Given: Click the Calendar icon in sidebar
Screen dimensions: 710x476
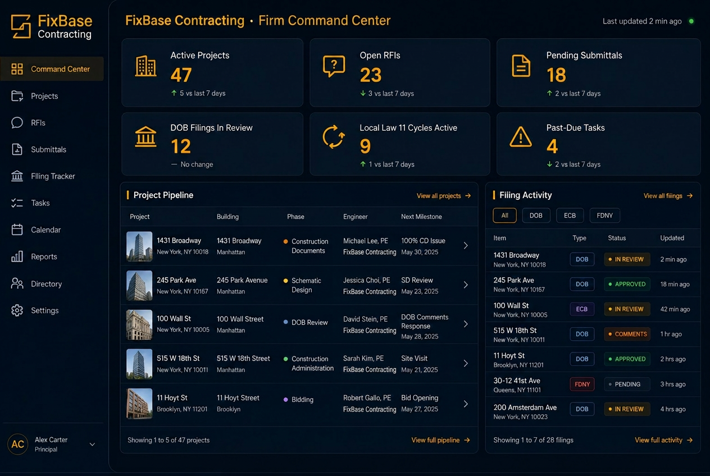Looking at the screenshot, I should [x=17, y=230].
